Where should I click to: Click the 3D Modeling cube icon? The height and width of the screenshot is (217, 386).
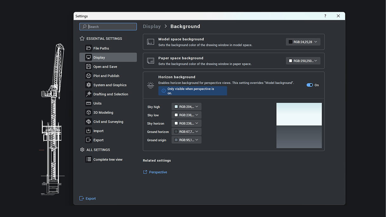tap(88, 113)
